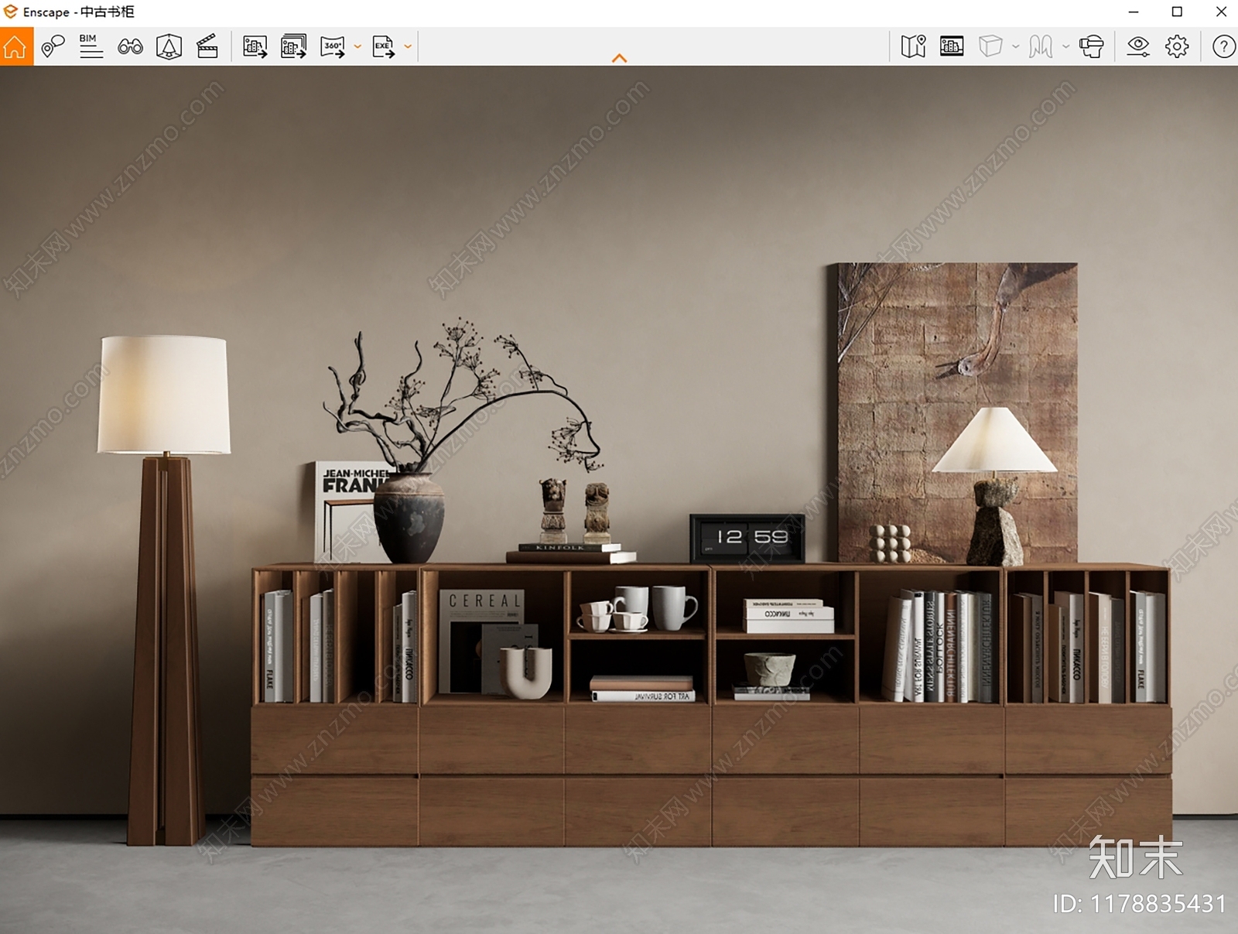This screenshot has width=1238, height=934.
Task: Click the CEREAL magazine on the shelf
Action: (x=481, y=642)
